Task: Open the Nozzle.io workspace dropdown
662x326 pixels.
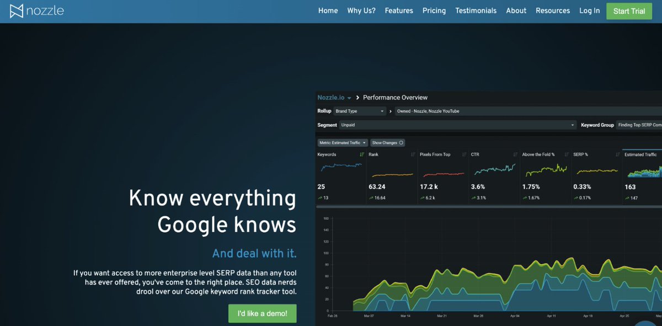Action: pos(334,98)
